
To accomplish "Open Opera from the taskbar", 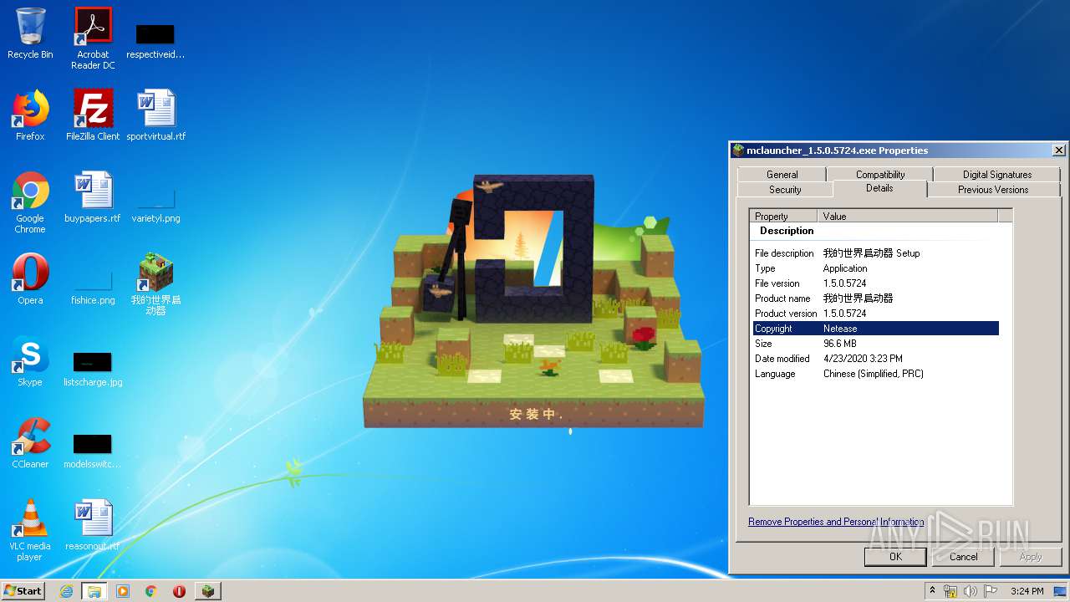I will tap(179, 591).
